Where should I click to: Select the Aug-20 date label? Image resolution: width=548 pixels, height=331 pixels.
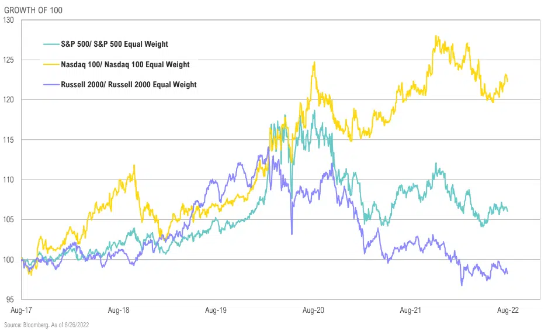tap(315, 309)
